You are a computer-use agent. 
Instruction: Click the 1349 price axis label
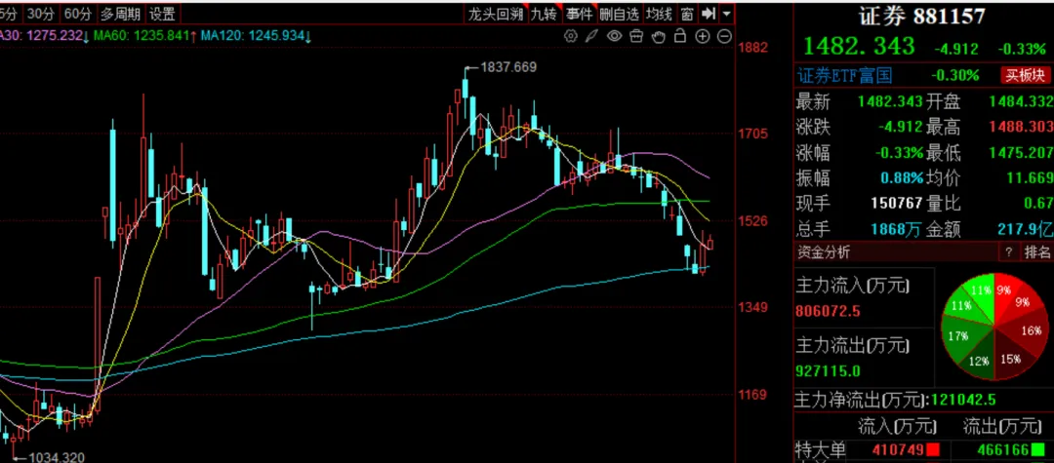752,307
